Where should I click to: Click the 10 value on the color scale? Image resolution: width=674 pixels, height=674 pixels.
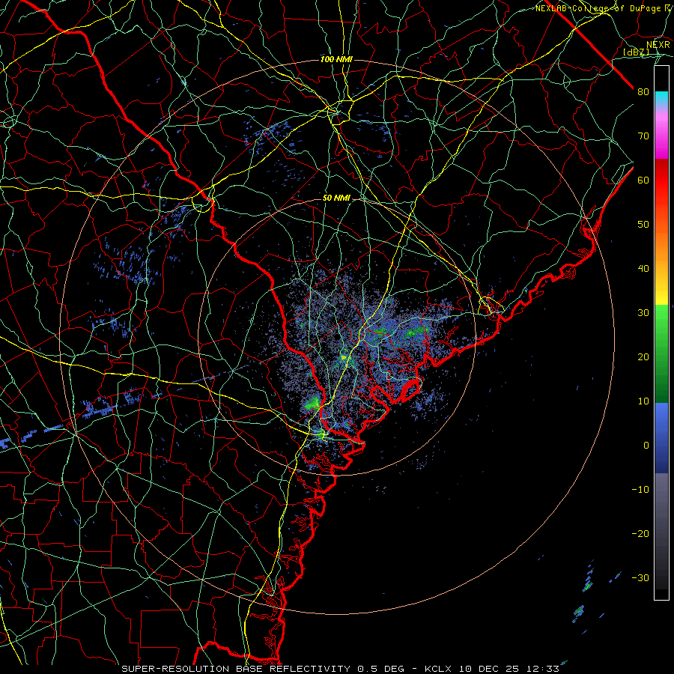click(643, 401)
